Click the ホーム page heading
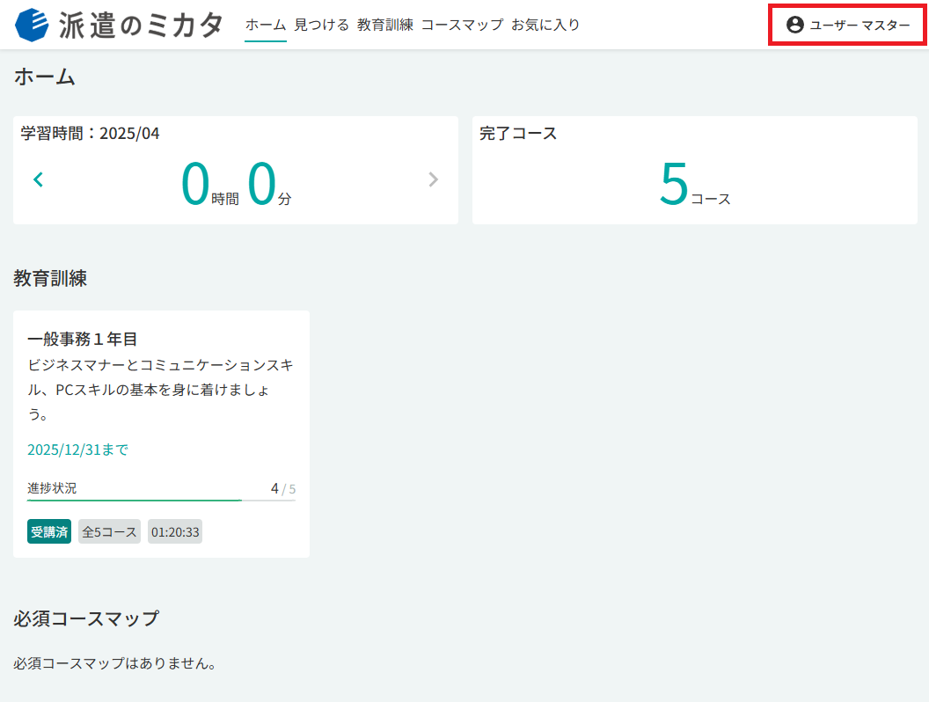Image resolution: width=929 pixels, height=702 pixels. coord(45,77)
